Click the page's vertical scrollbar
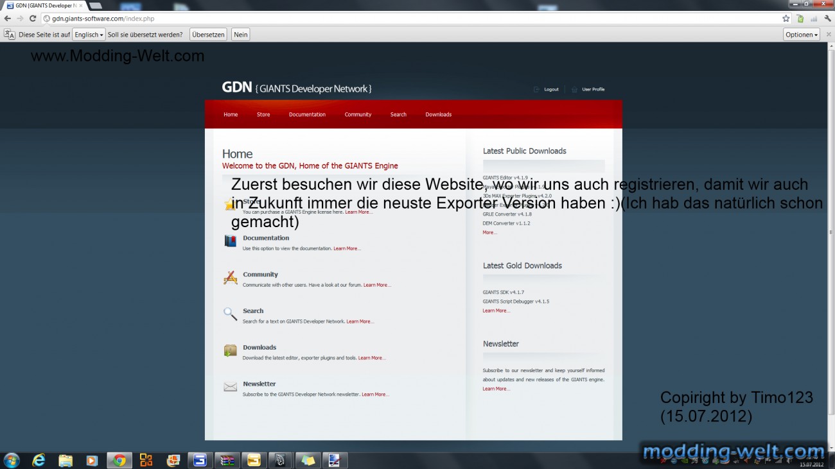Screen dimensions: 835x469 point(831,247)
